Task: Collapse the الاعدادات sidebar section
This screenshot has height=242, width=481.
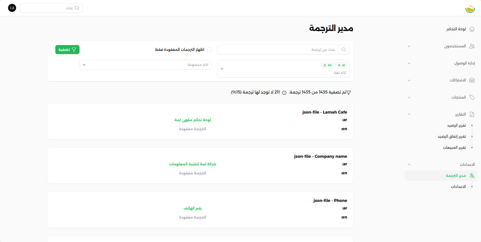Action: point(409,164)
